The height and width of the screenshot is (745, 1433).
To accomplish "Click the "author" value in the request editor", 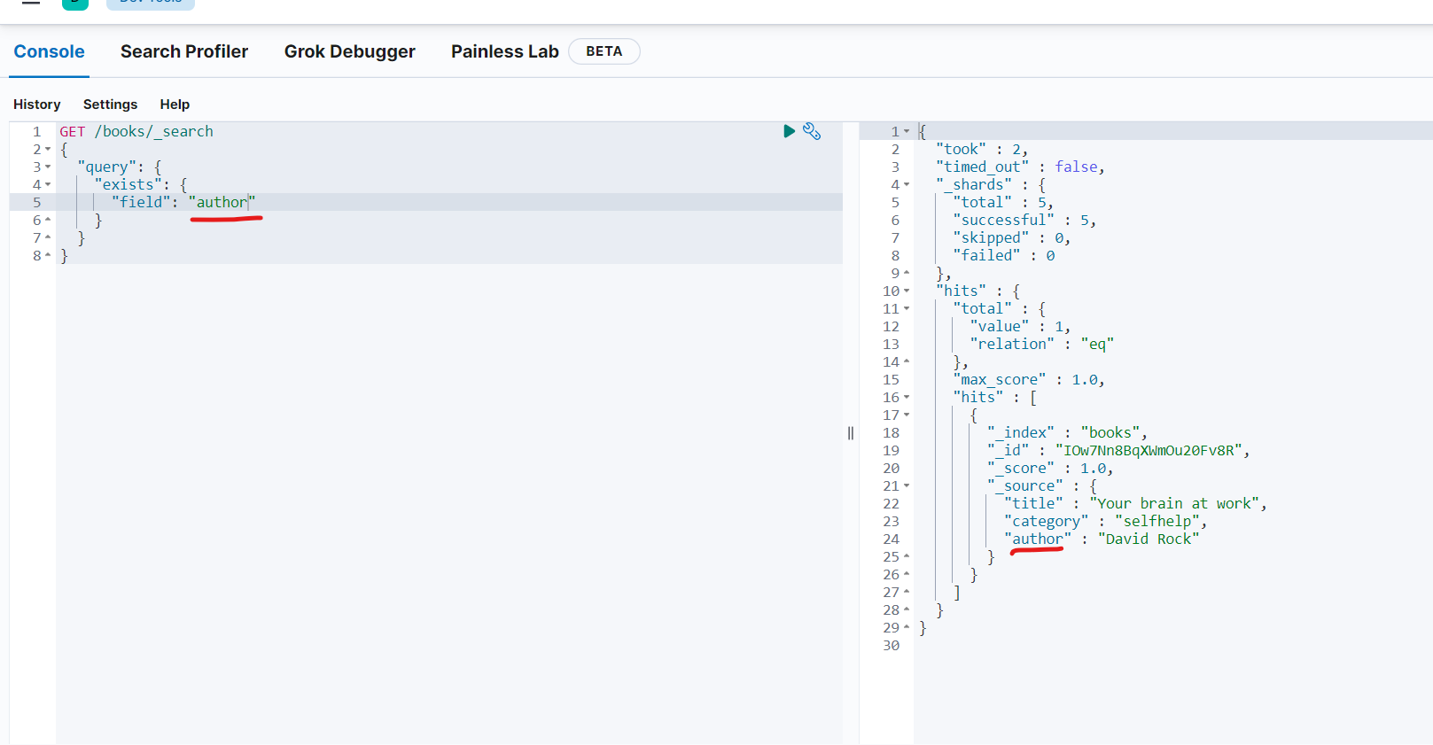I will click(x=222, y=202).
